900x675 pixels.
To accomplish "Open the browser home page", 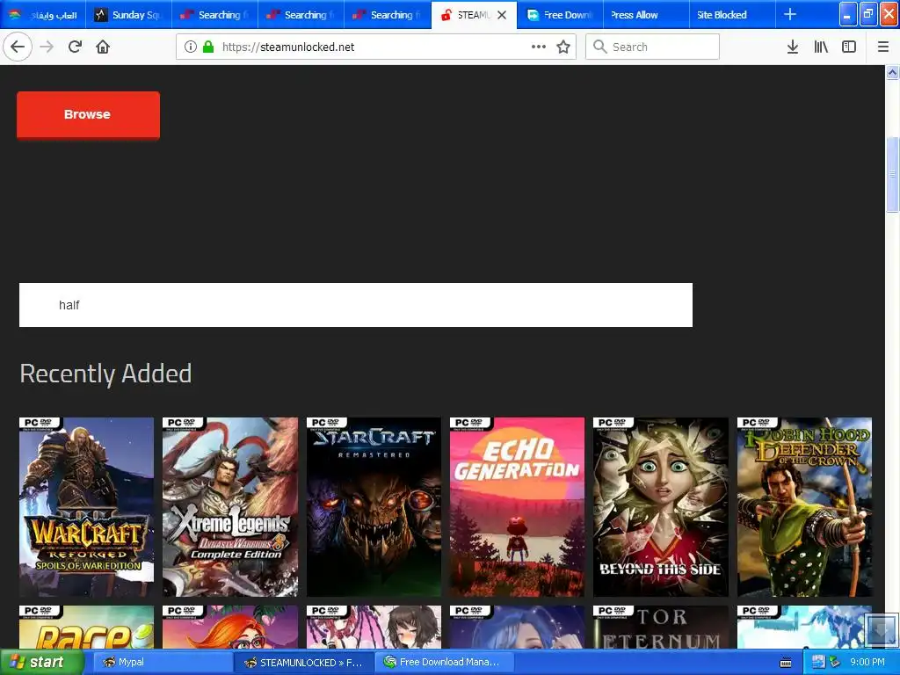I will pos(103,47).
